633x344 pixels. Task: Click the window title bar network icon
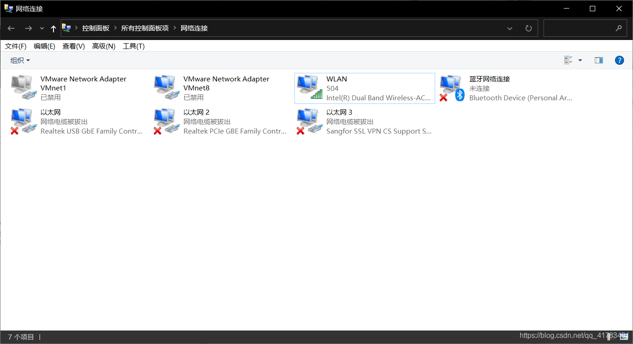[x=9, y=9]
